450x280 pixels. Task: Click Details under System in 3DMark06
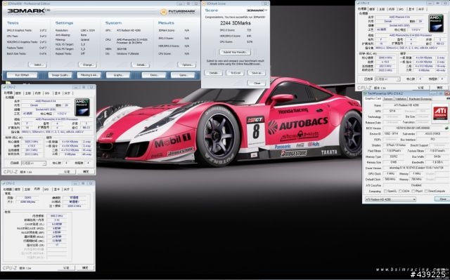point(141,65)
